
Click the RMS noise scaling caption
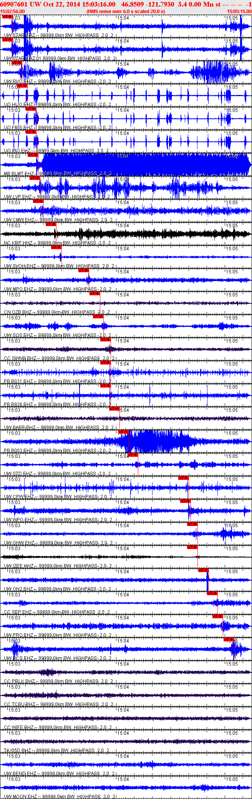click(126, 12)
